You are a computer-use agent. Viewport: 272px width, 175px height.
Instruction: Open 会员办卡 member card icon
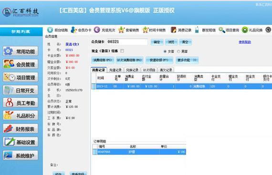[73, 30]
